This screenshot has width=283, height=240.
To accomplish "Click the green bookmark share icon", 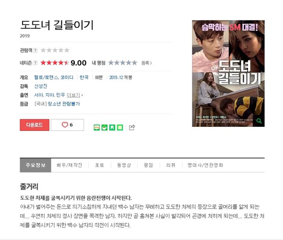I will click(x=112, y=128).
